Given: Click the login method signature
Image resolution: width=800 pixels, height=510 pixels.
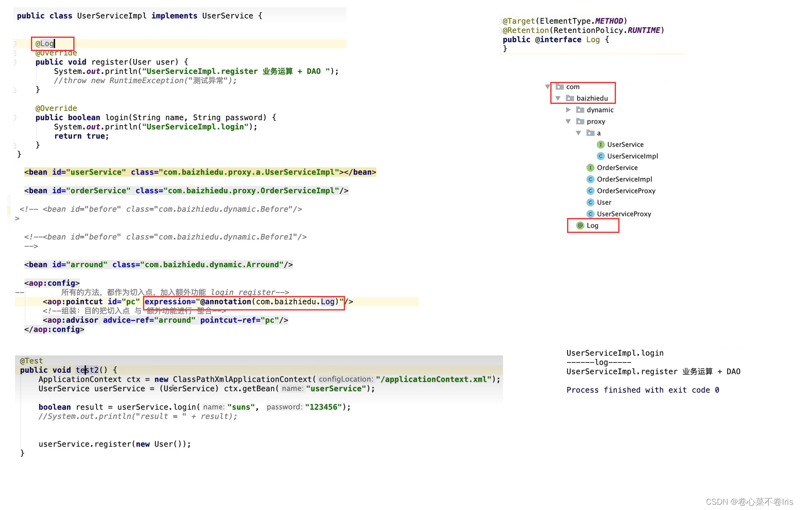Looking at the screenshot, I should click(x=156, y=118).
